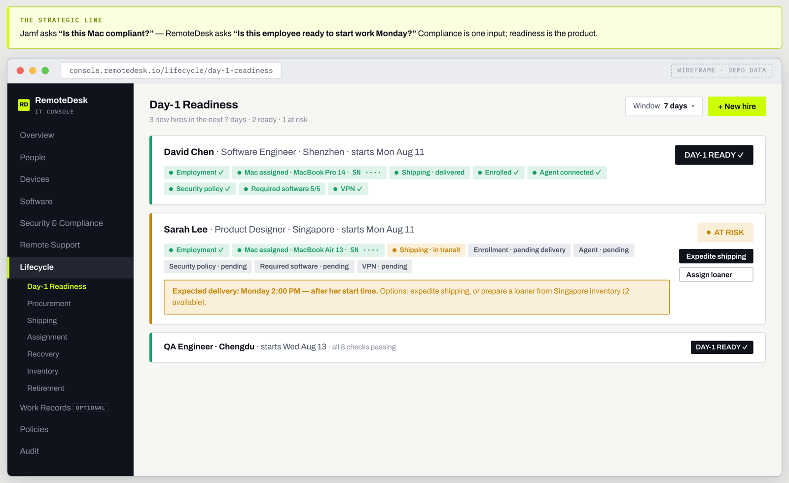
Task: Click David Chen's VPN check chip
Action: (x=348, y=189)
